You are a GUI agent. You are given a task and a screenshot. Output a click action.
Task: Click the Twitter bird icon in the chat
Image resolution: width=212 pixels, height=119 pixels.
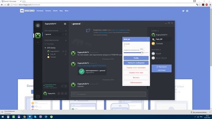(x=88, y=30)
